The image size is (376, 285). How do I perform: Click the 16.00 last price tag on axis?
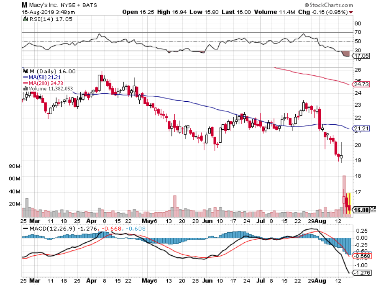(362, 210)
